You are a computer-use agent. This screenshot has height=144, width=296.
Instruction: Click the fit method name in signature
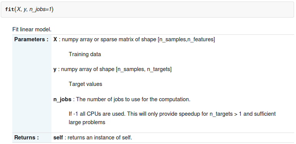click(x=9, y=10)
